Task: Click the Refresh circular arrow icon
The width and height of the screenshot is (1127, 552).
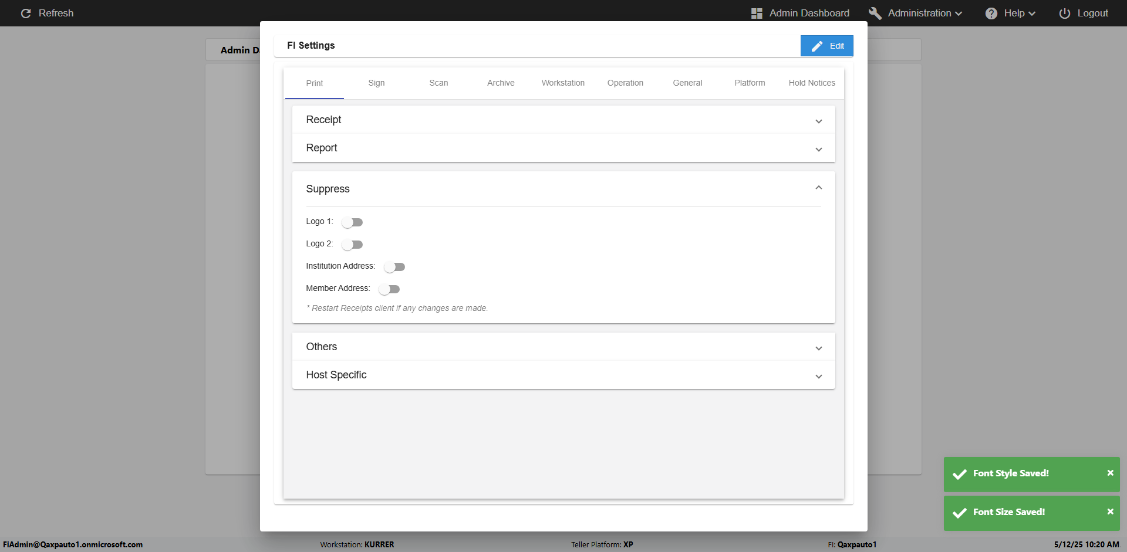Action: click(x=26, y=13)
